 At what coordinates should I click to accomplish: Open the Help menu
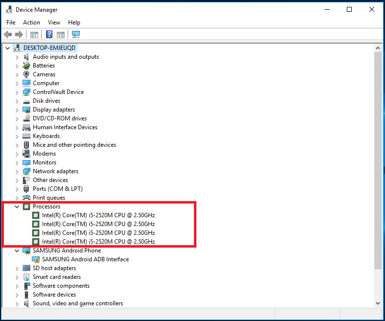click(74, 23)
